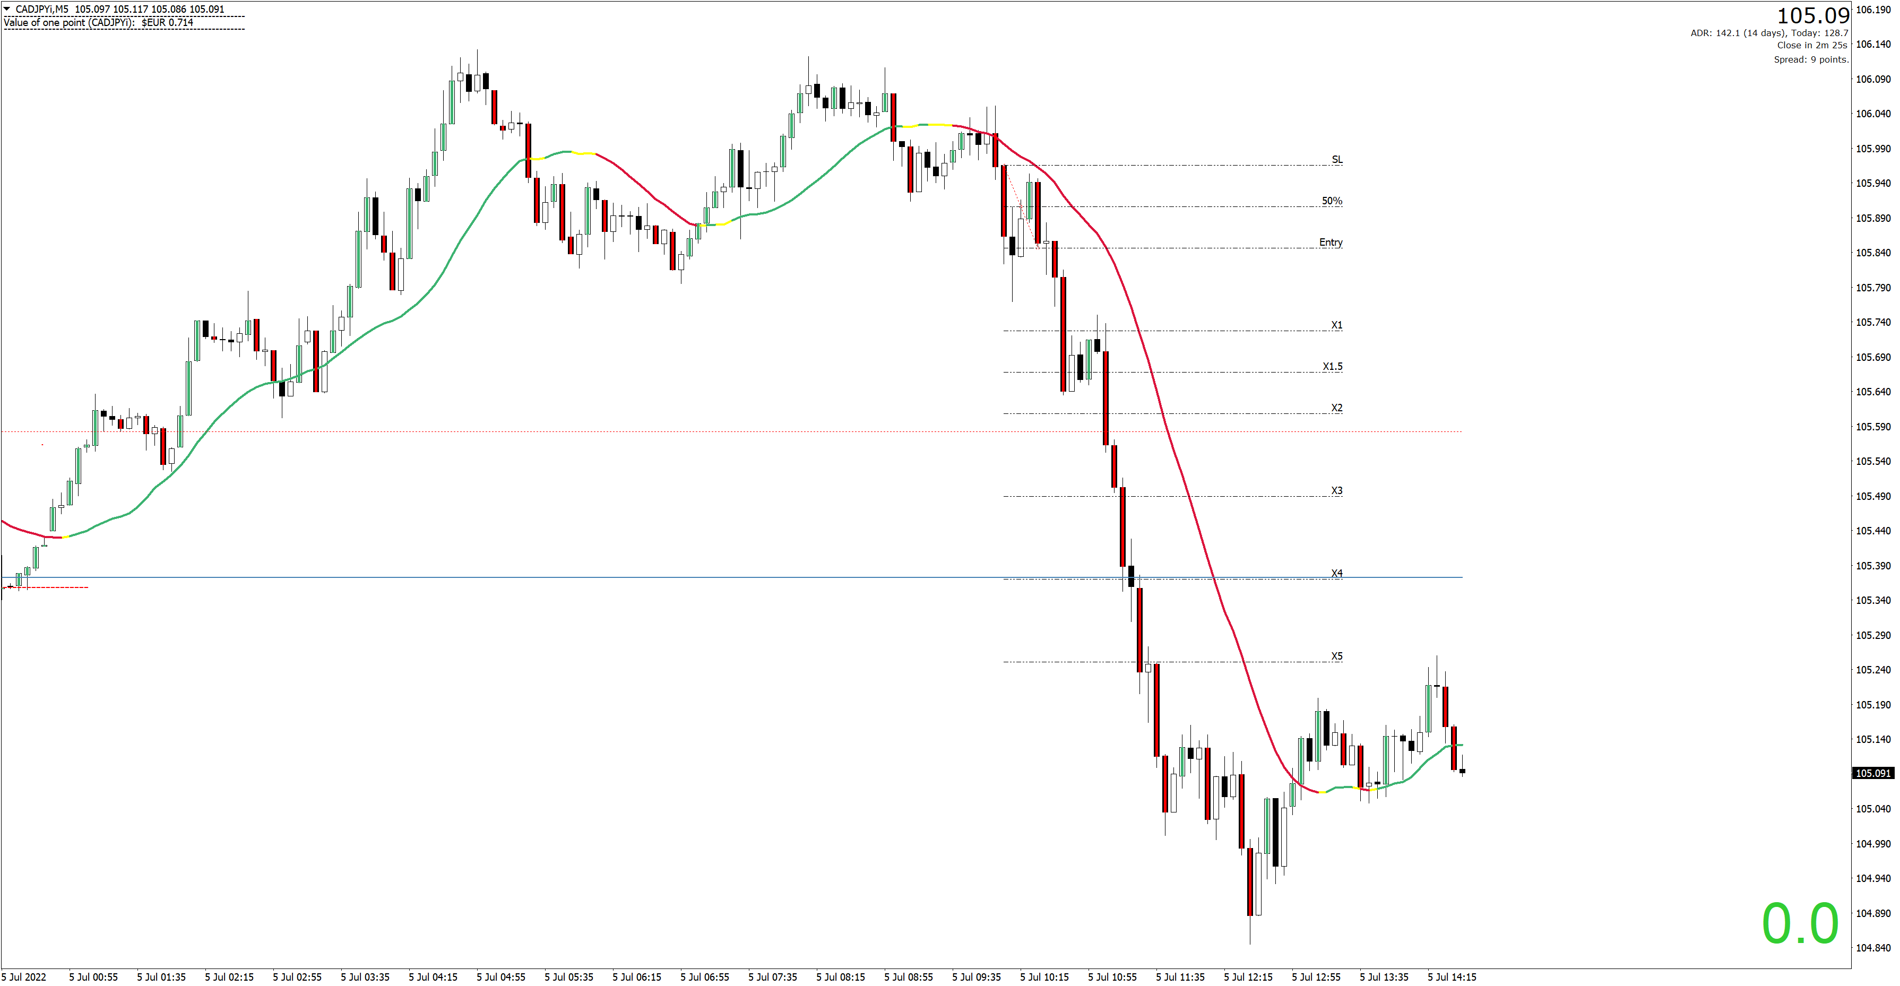Click the CADJPYi,M5 chart title text
Viewport: 1900px width, 986px height.
point(42,9)
